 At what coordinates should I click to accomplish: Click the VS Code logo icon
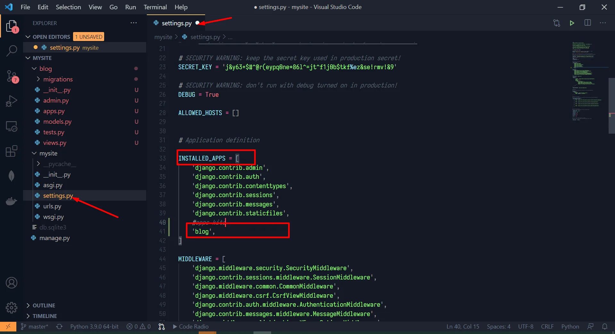point(9,7)
